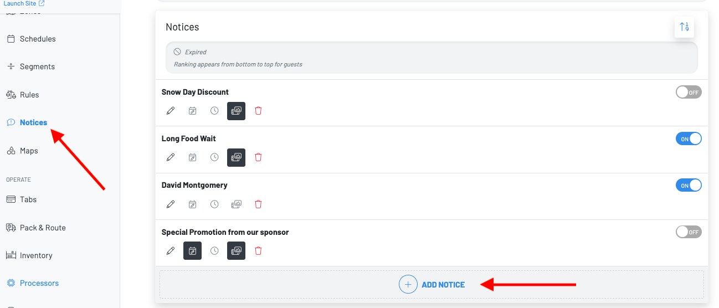Click the Add Notice button
This screenshot has width=719, height=308.
(432, 285)
